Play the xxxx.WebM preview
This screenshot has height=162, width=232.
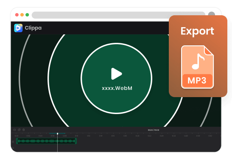click(117, 74)
